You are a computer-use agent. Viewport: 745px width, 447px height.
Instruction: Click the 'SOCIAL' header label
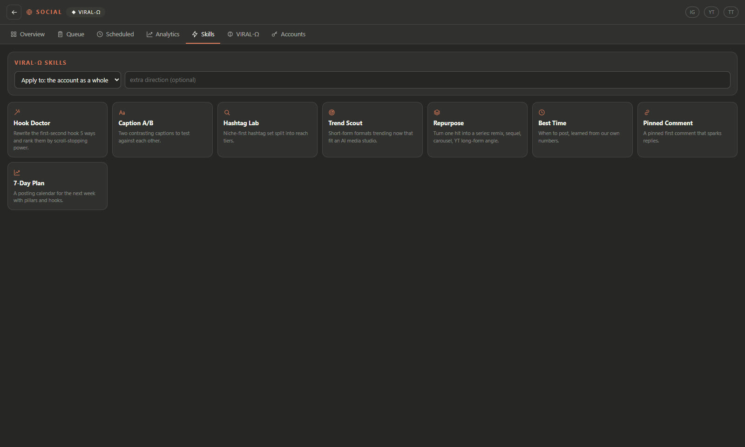click(49, 12)
